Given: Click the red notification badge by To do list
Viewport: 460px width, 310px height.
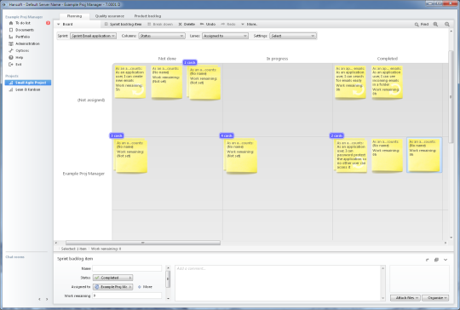Looking at the screenshot, I should (48, 23).
